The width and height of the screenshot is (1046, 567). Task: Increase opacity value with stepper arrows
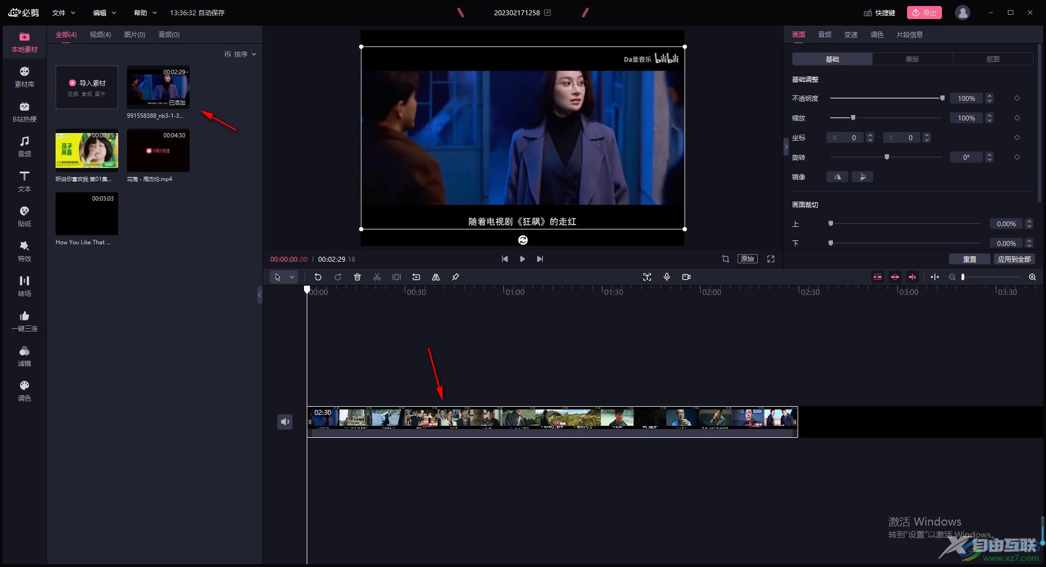tap(990, 98)
